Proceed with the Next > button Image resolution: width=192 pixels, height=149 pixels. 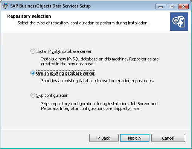pos(135,138)
